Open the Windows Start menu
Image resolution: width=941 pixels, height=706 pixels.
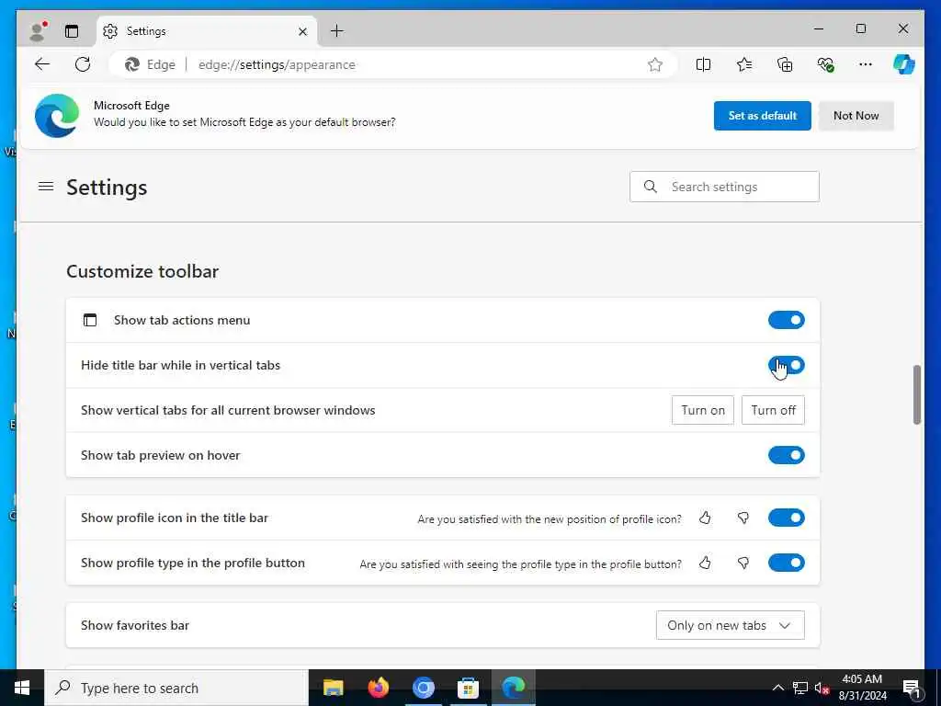coord(22,688)
